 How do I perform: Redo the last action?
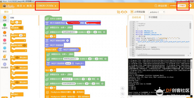coord(126,12)
